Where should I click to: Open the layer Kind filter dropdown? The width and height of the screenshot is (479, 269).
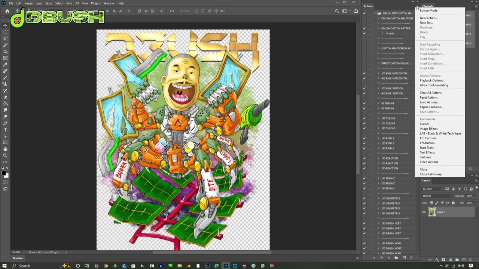pos(433,189)
